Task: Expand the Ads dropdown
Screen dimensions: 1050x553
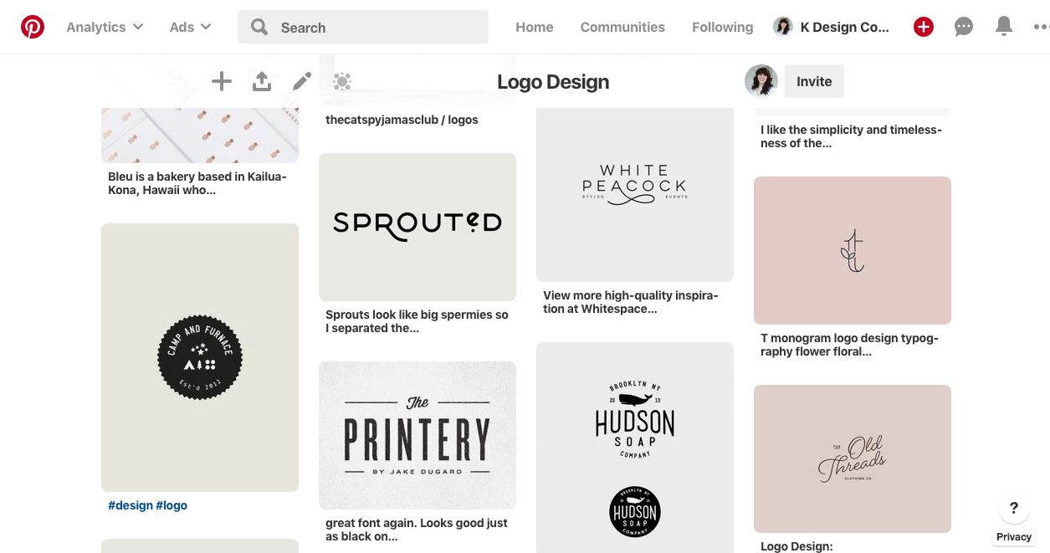Action: click(189, 26)
